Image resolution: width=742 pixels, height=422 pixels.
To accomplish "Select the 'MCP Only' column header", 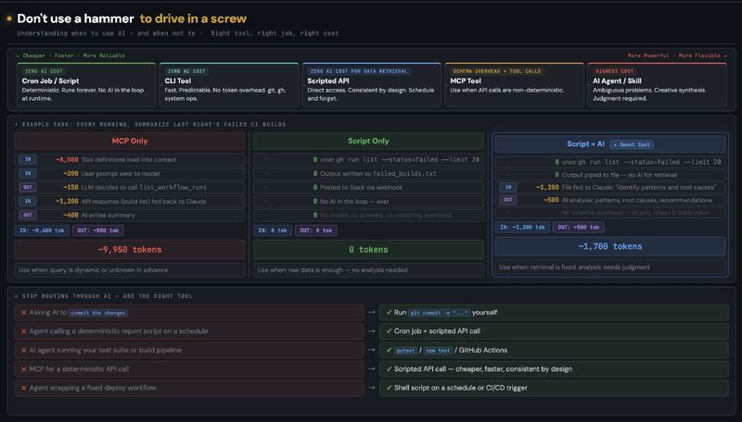I will click(130, 142).
